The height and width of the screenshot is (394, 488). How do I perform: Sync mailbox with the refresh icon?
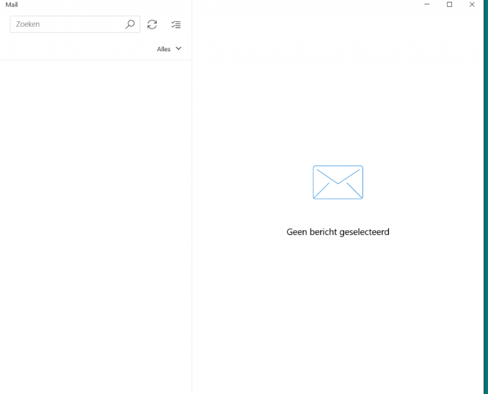(x=152, y=24)
